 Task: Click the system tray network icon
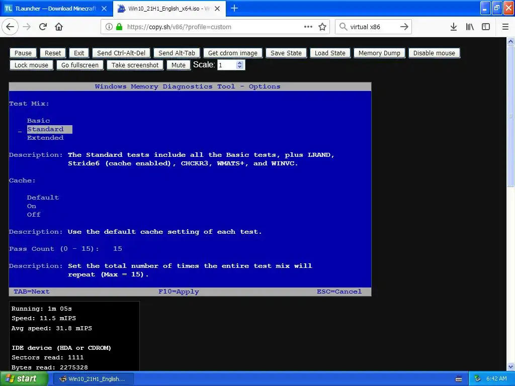(478, 379)
